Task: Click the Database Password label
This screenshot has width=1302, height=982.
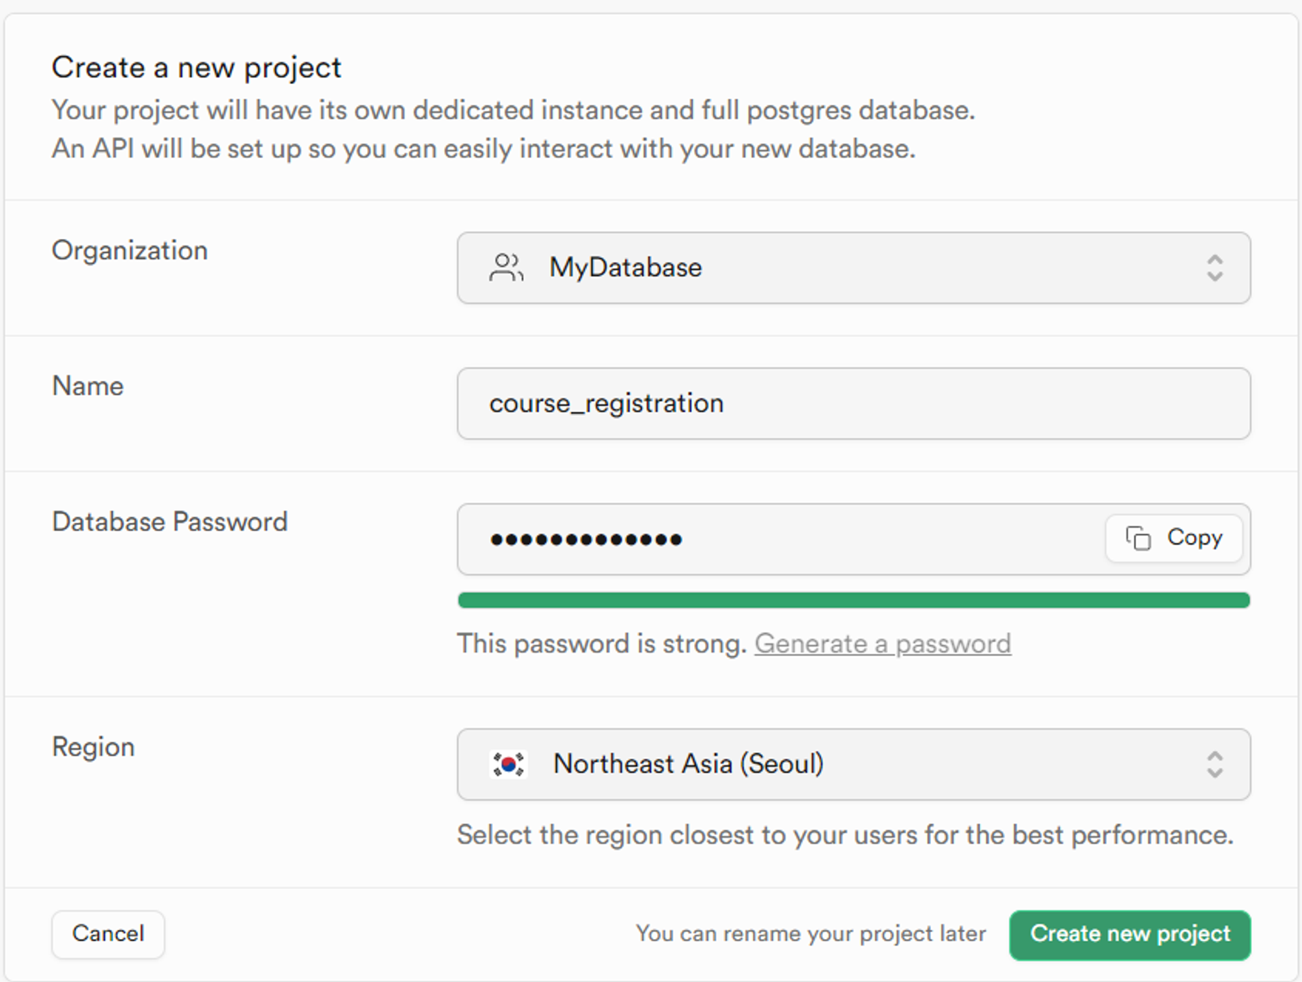Action: [x=170, y=522]
